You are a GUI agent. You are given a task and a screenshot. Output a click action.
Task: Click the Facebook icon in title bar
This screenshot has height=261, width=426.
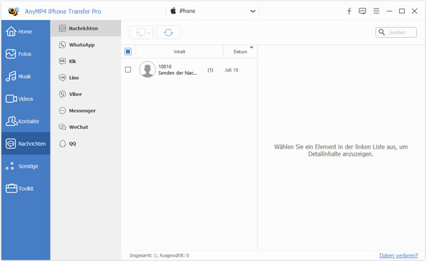[x=349, y=11]
